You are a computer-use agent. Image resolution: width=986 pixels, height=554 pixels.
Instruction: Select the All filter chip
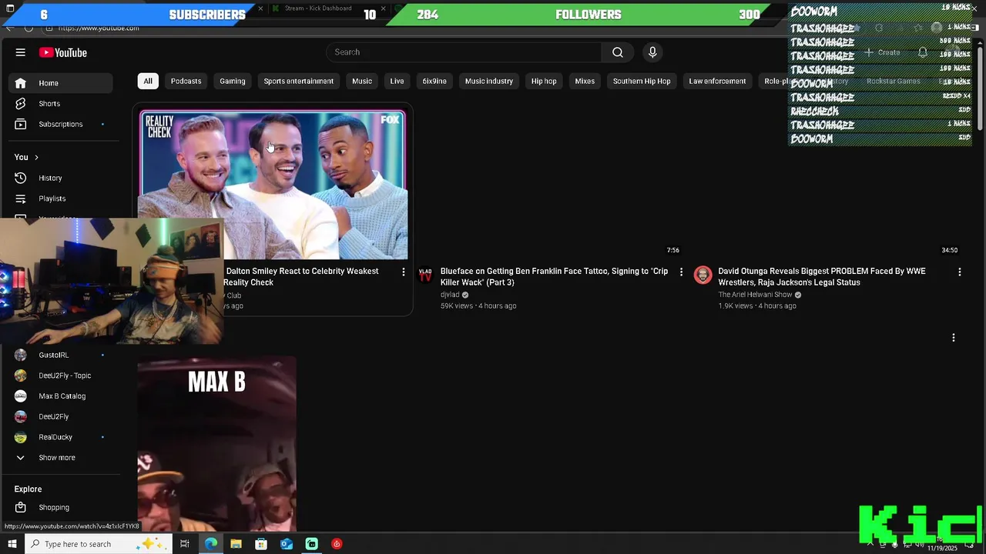tap(148, 81)
